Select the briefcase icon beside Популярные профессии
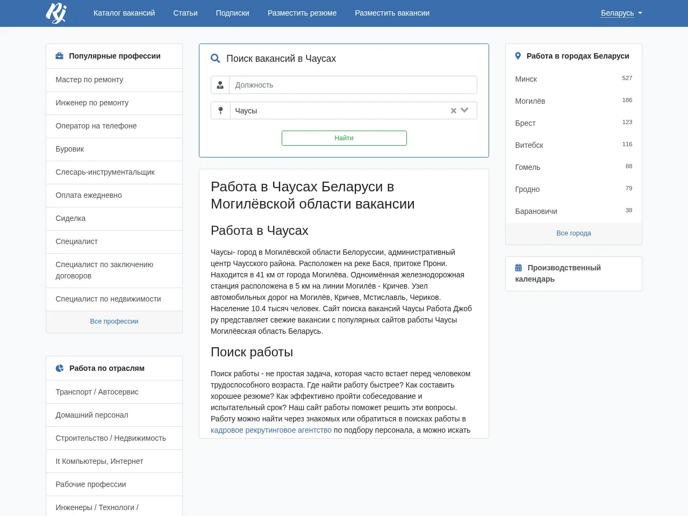This screenshot has height=516, width=688. pos(60,56)
